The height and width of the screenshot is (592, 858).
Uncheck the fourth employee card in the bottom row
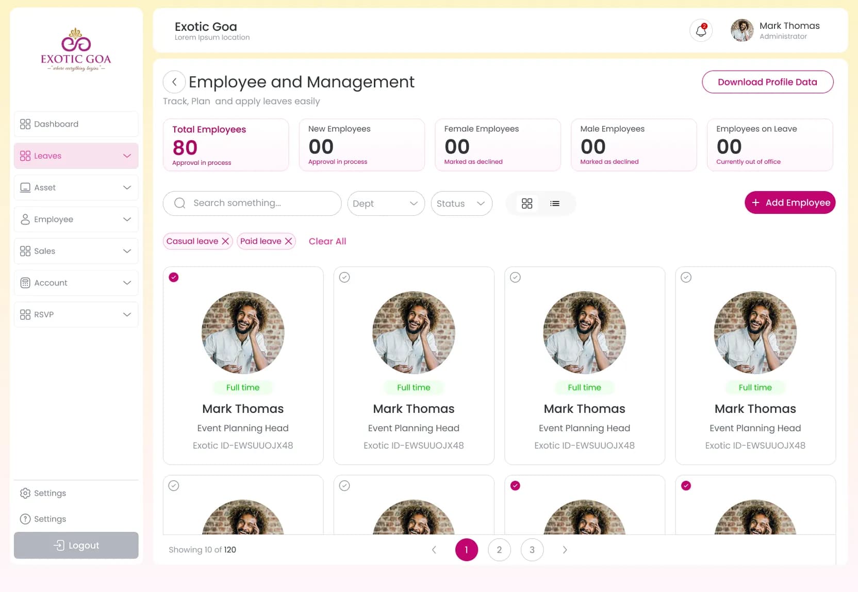686,485
